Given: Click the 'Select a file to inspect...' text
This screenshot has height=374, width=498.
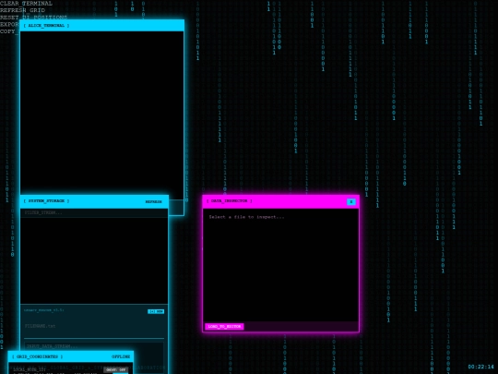Looking at the screenshot, I should click(246, 217).
